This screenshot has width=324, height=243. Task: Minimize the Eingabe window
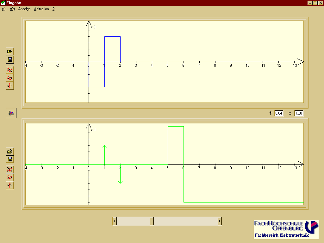pyautogui.click(x=309, y=3)
